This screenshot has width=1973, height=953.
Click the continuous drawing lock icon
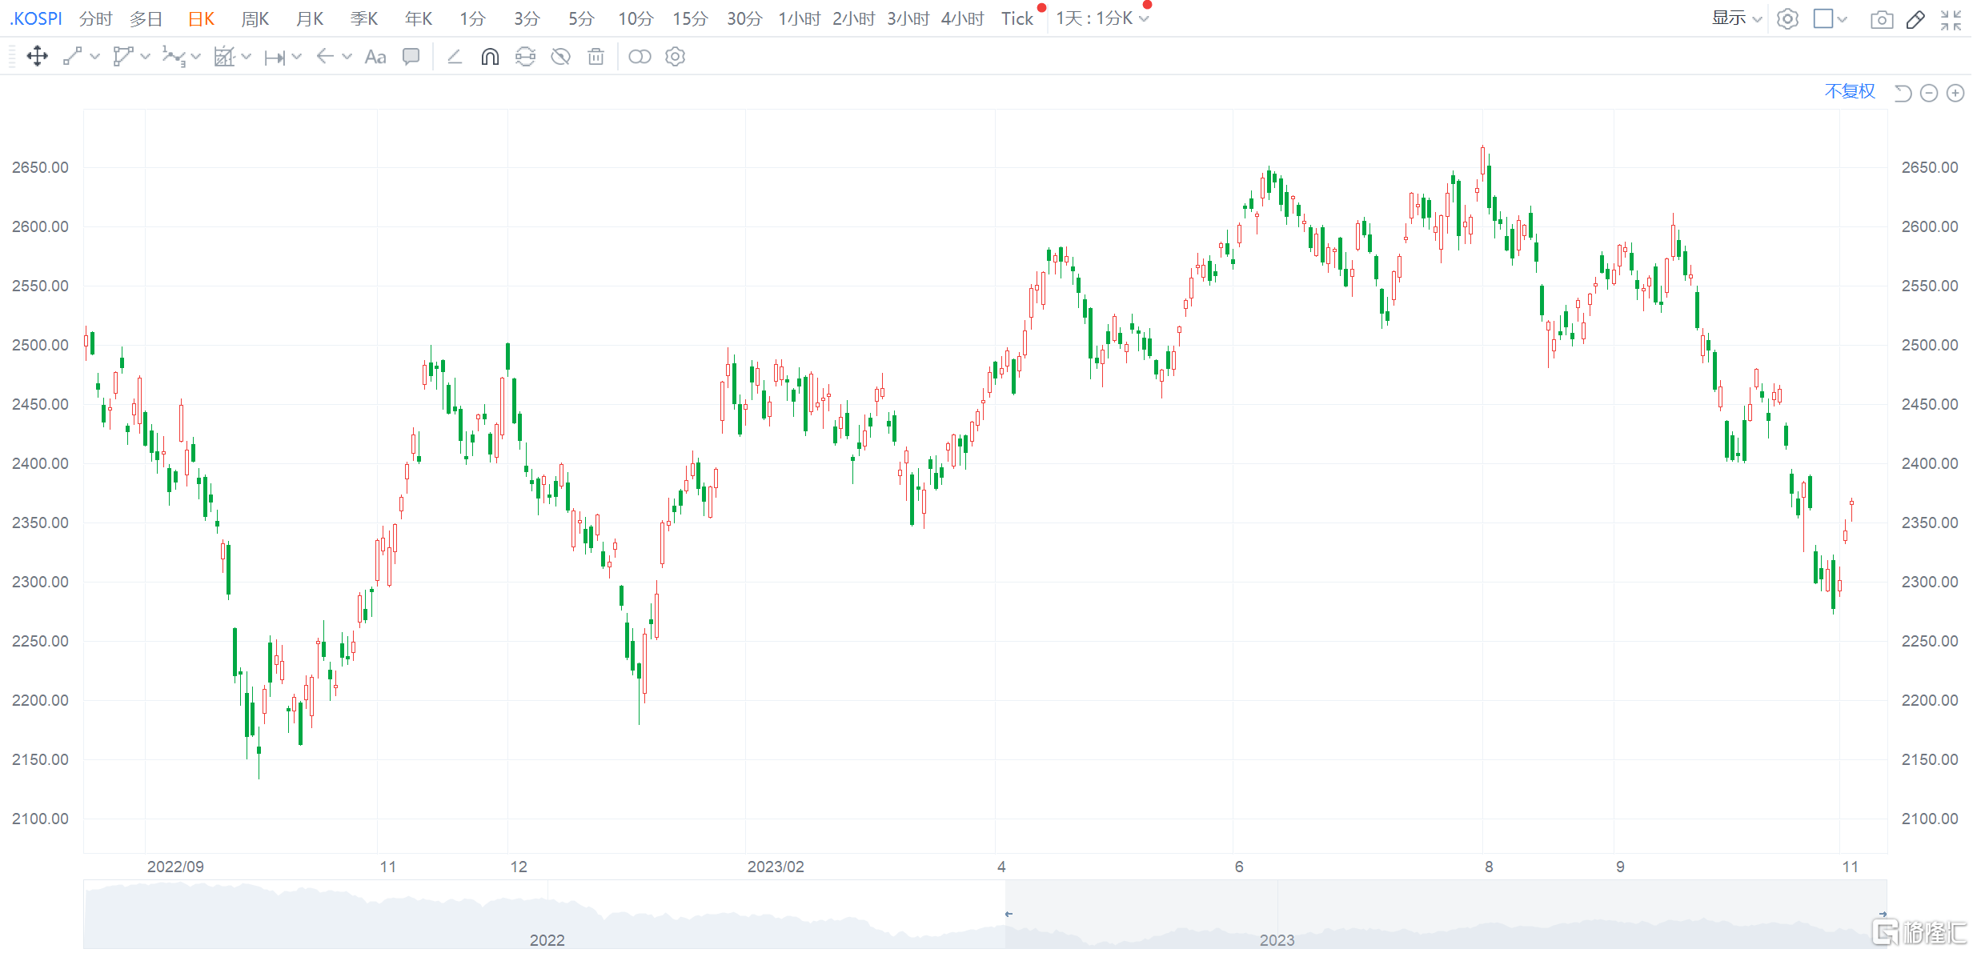pyautogui.click(x=525, y=56)
